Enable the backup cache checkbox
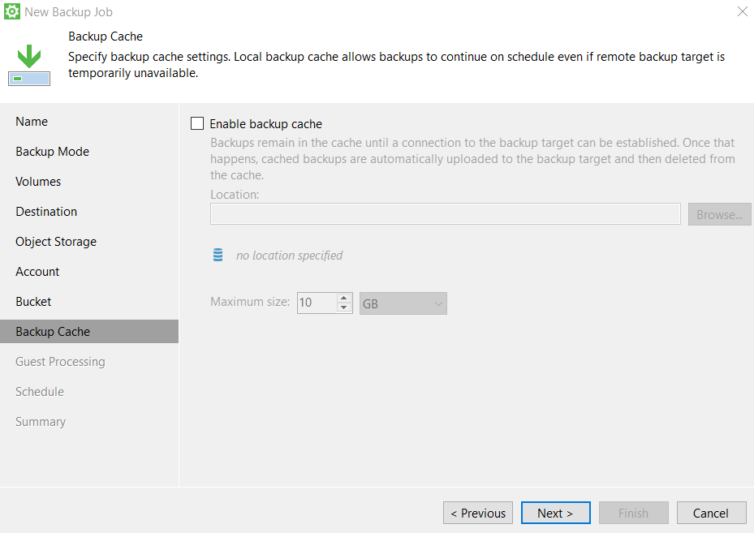Screen dimensions: 754x533 point(197,124)
